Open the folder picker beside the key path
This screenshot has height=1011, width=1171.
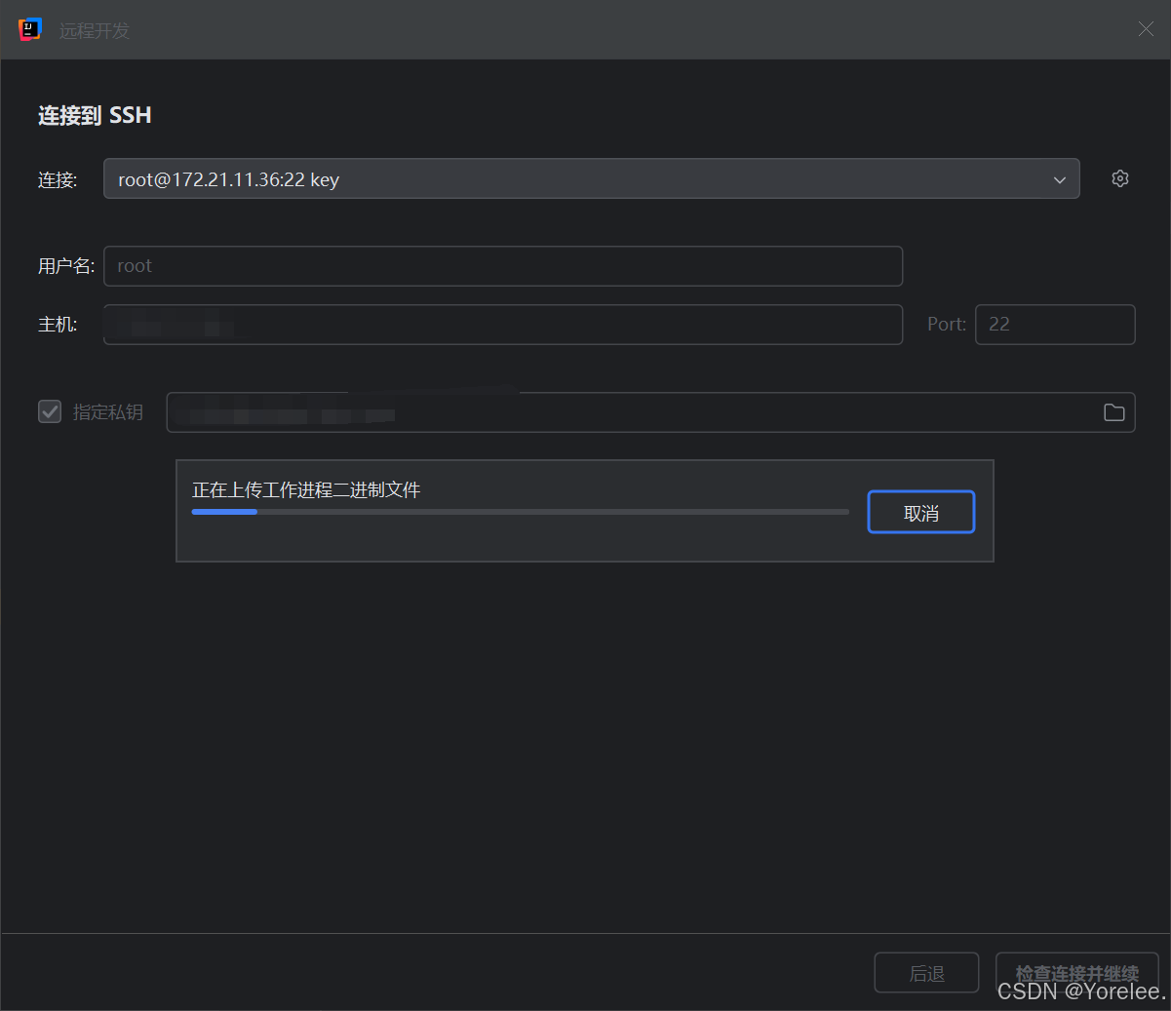coord(1113,412)
